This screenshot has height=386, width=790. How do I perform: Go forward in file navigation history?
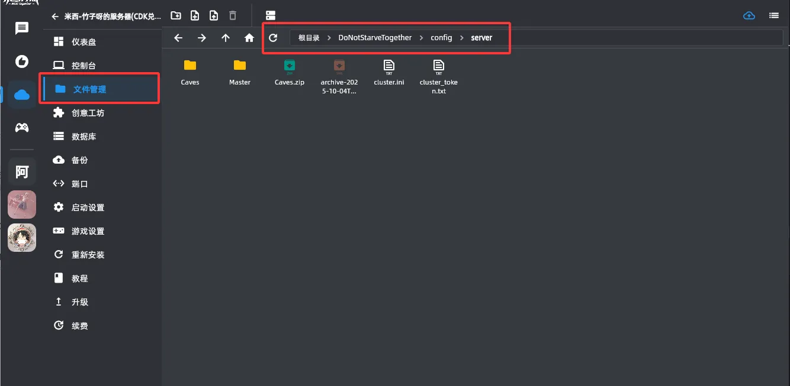click(x=202, y=38)
